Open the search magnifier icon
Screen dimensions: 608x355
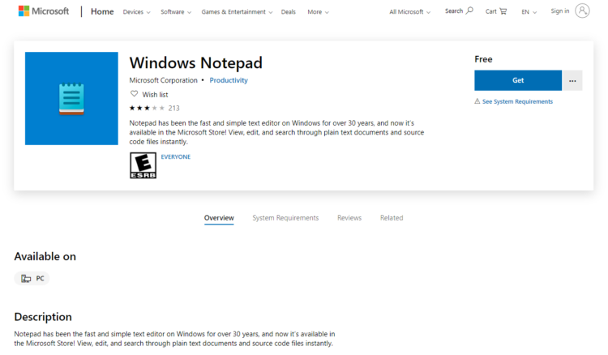(x=469, y=11)
